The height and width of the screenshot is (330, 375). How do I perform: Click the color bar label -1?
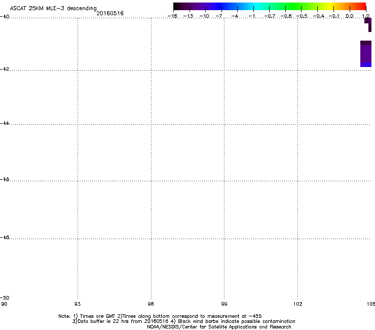(x=251, y=16)
